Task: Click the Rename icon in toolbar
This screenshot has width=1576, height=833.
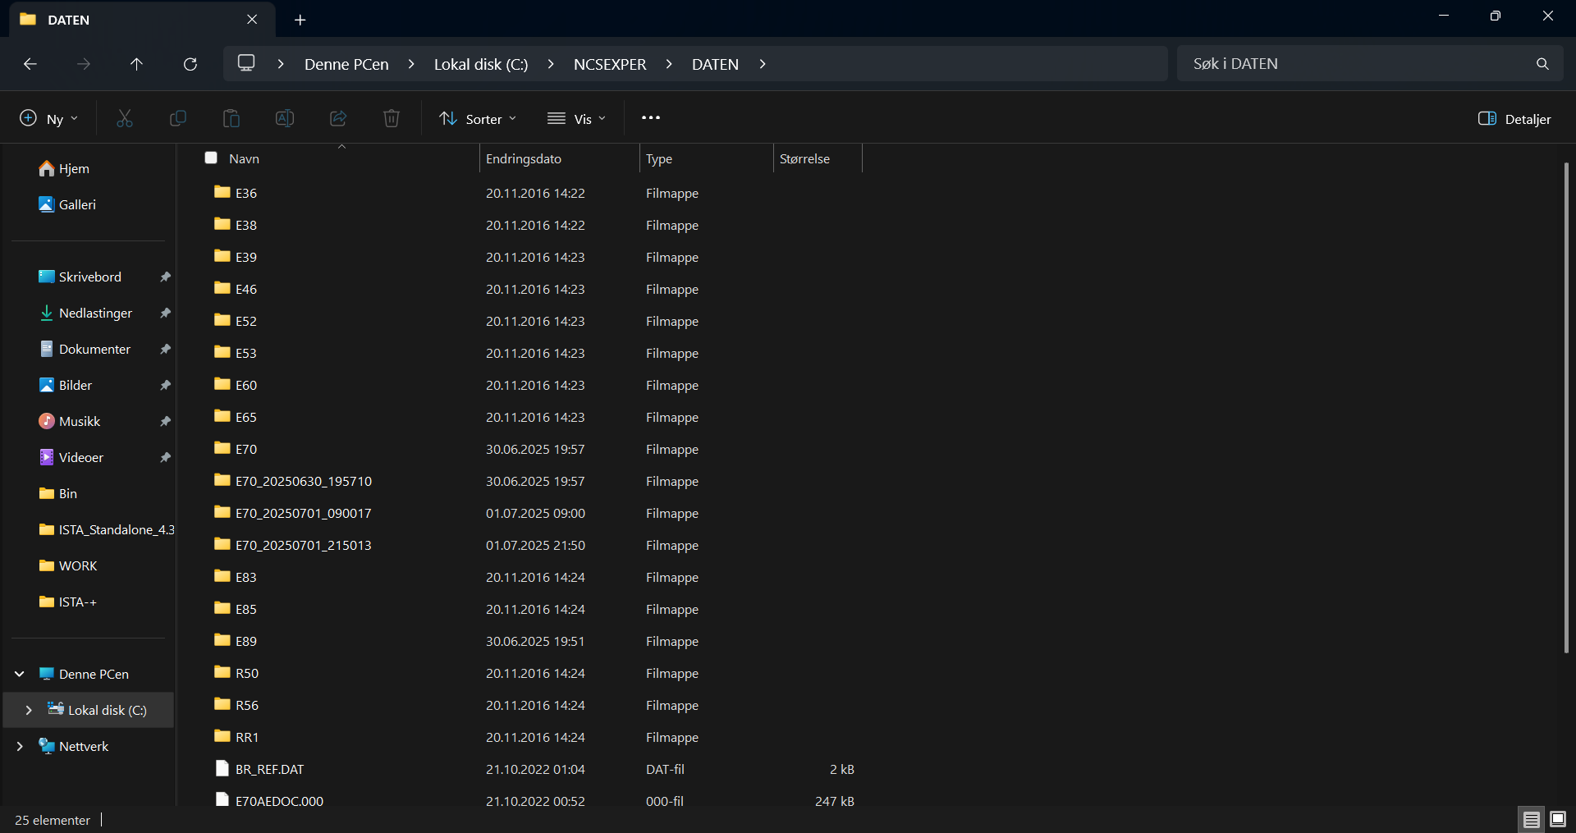Action: [x=285, y=119]
